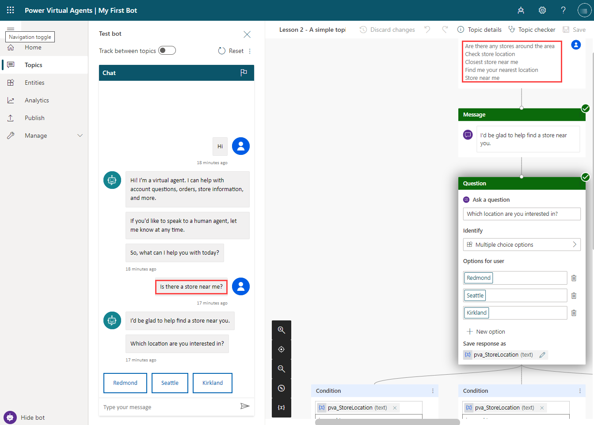Viewport: 594px width, 425px height.
Task: Open Publish in sidebar
Action: (x=34, y=118)
